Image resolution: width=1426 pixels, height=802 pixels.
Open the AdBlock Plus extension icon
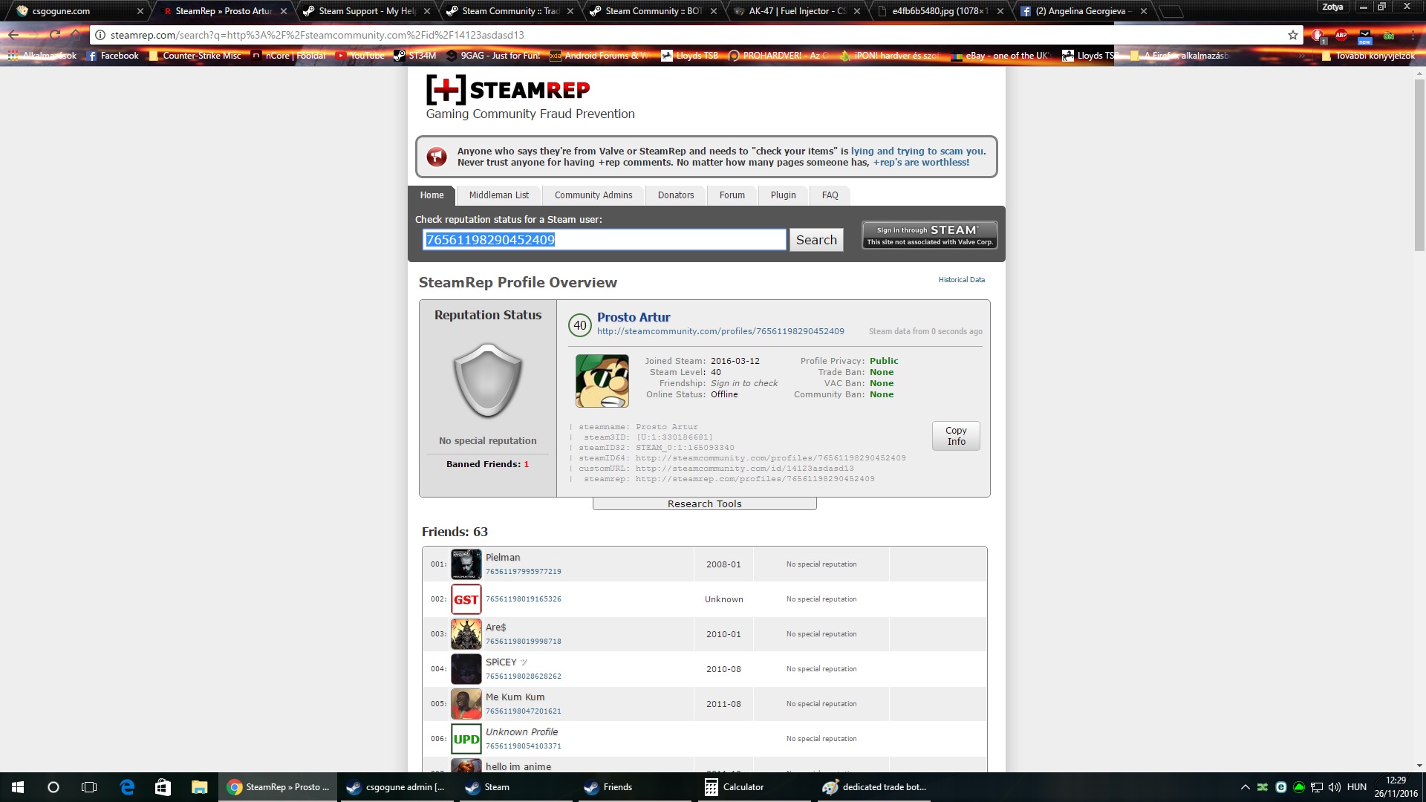(1341, 35)
